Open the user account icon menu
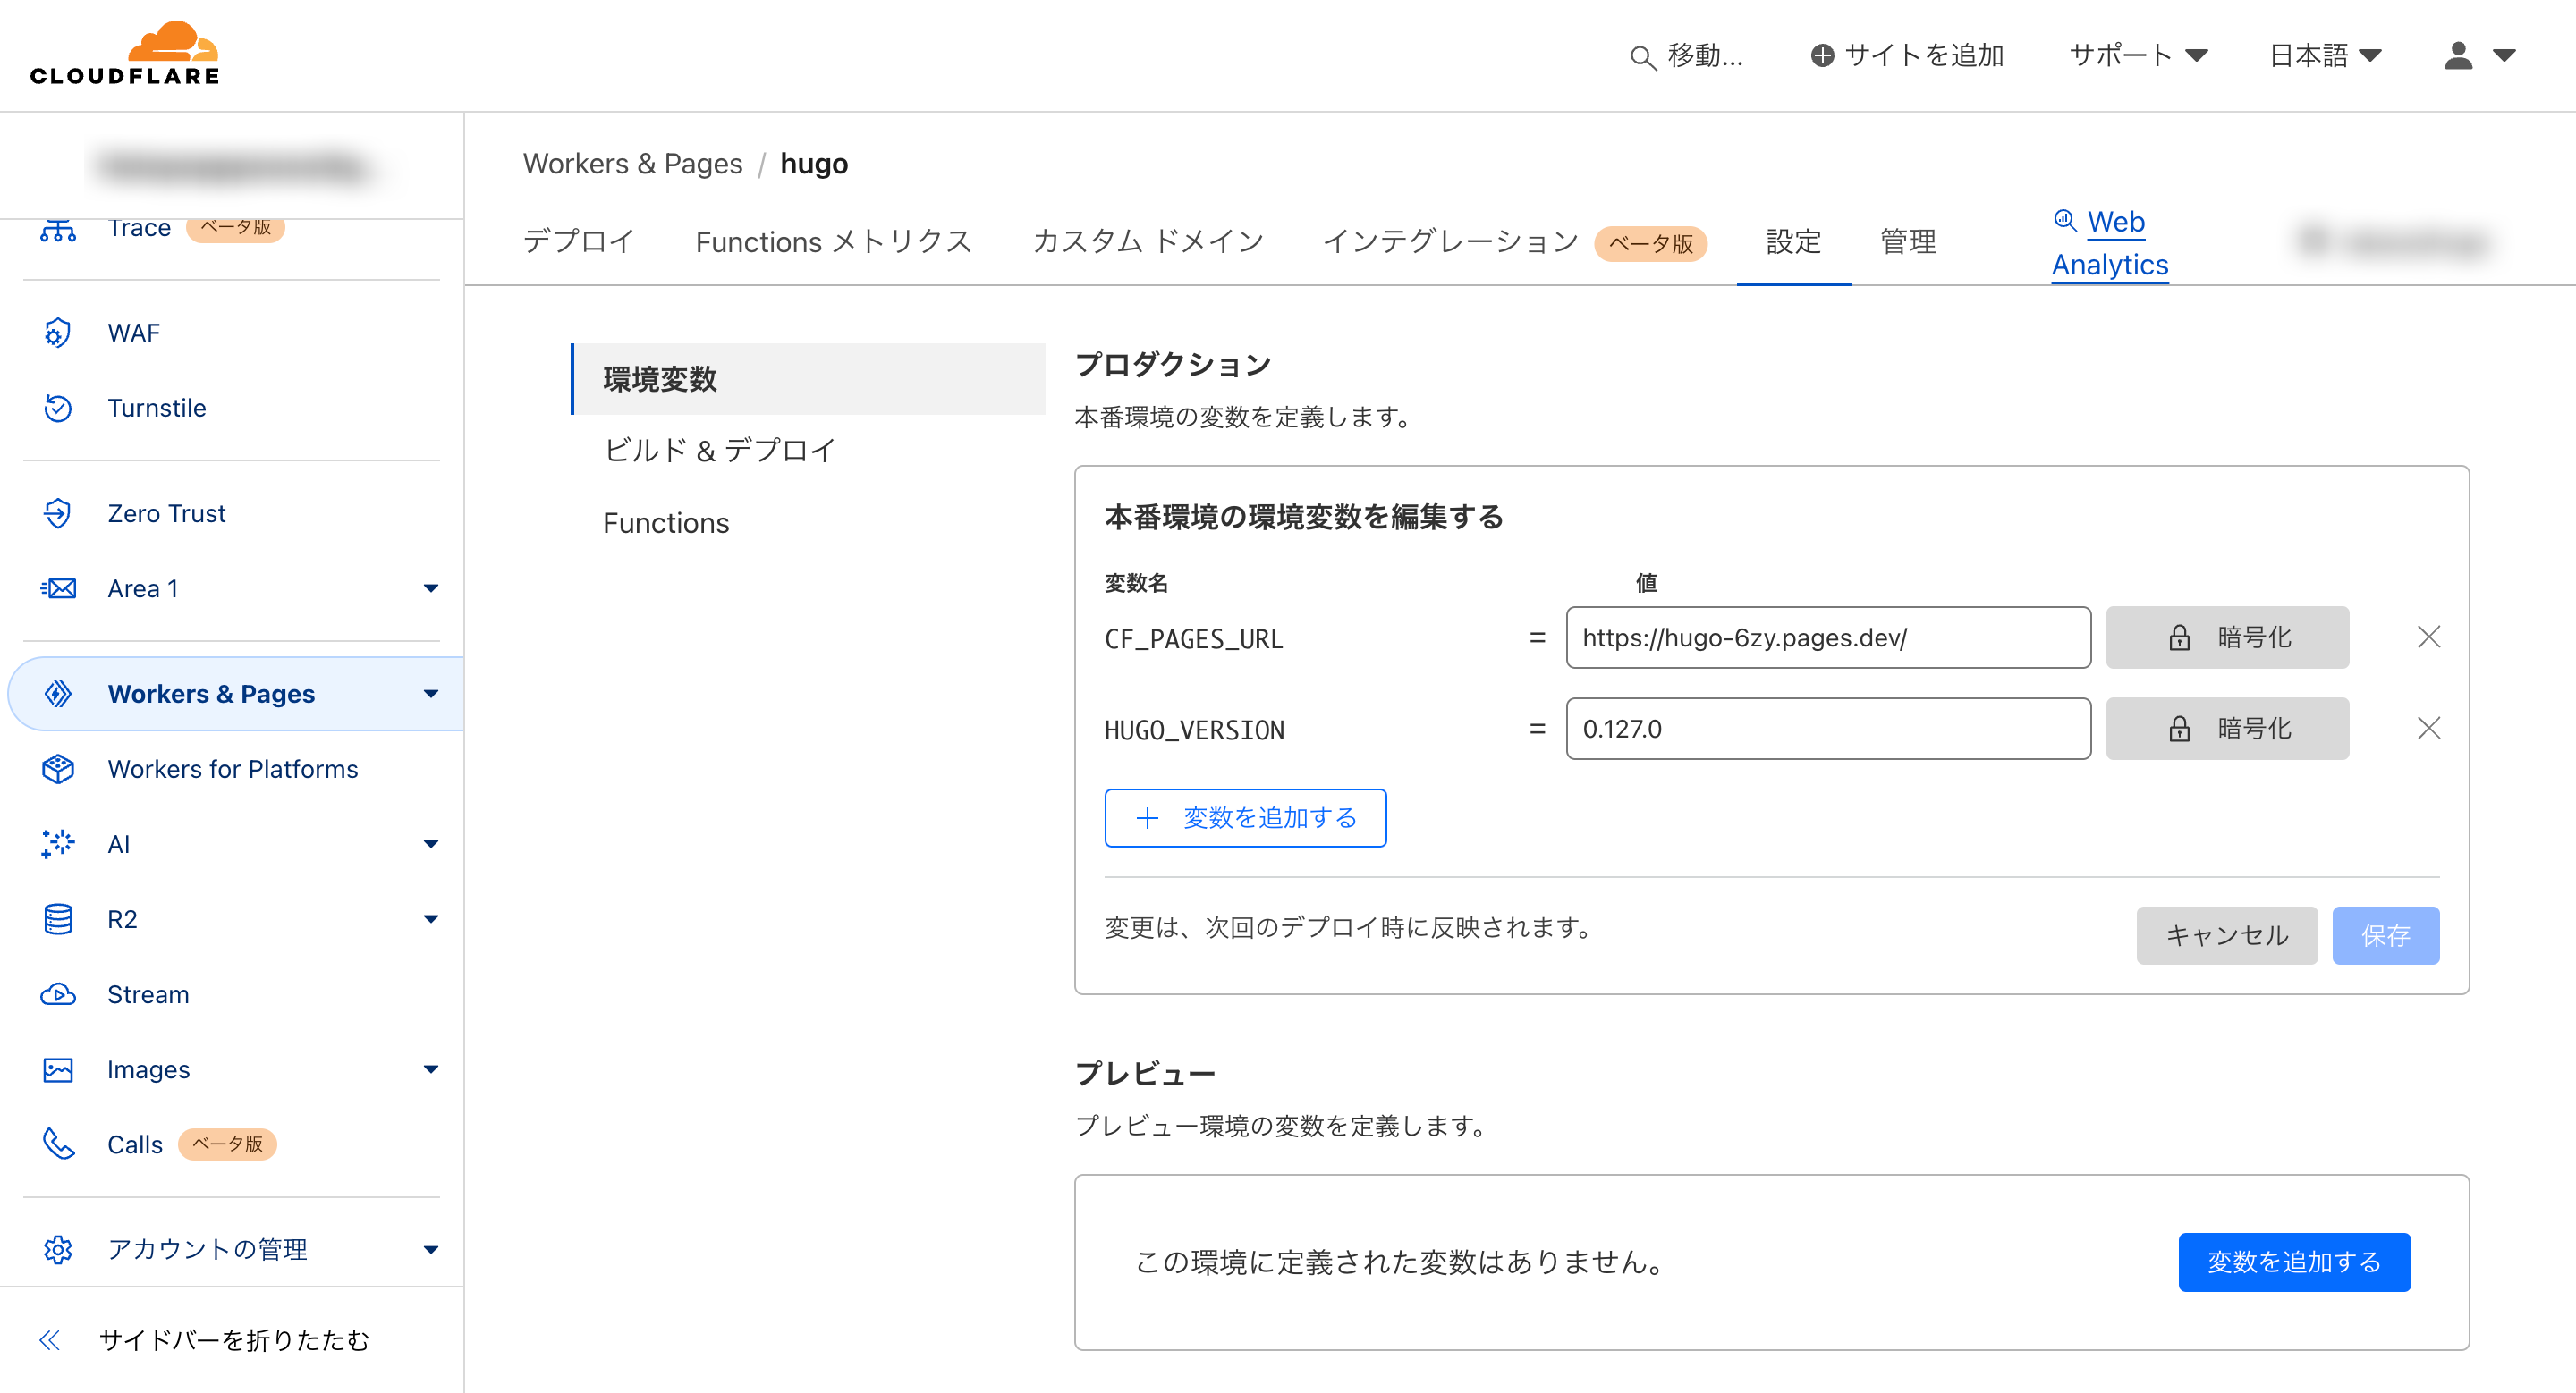 [2457, 56]
